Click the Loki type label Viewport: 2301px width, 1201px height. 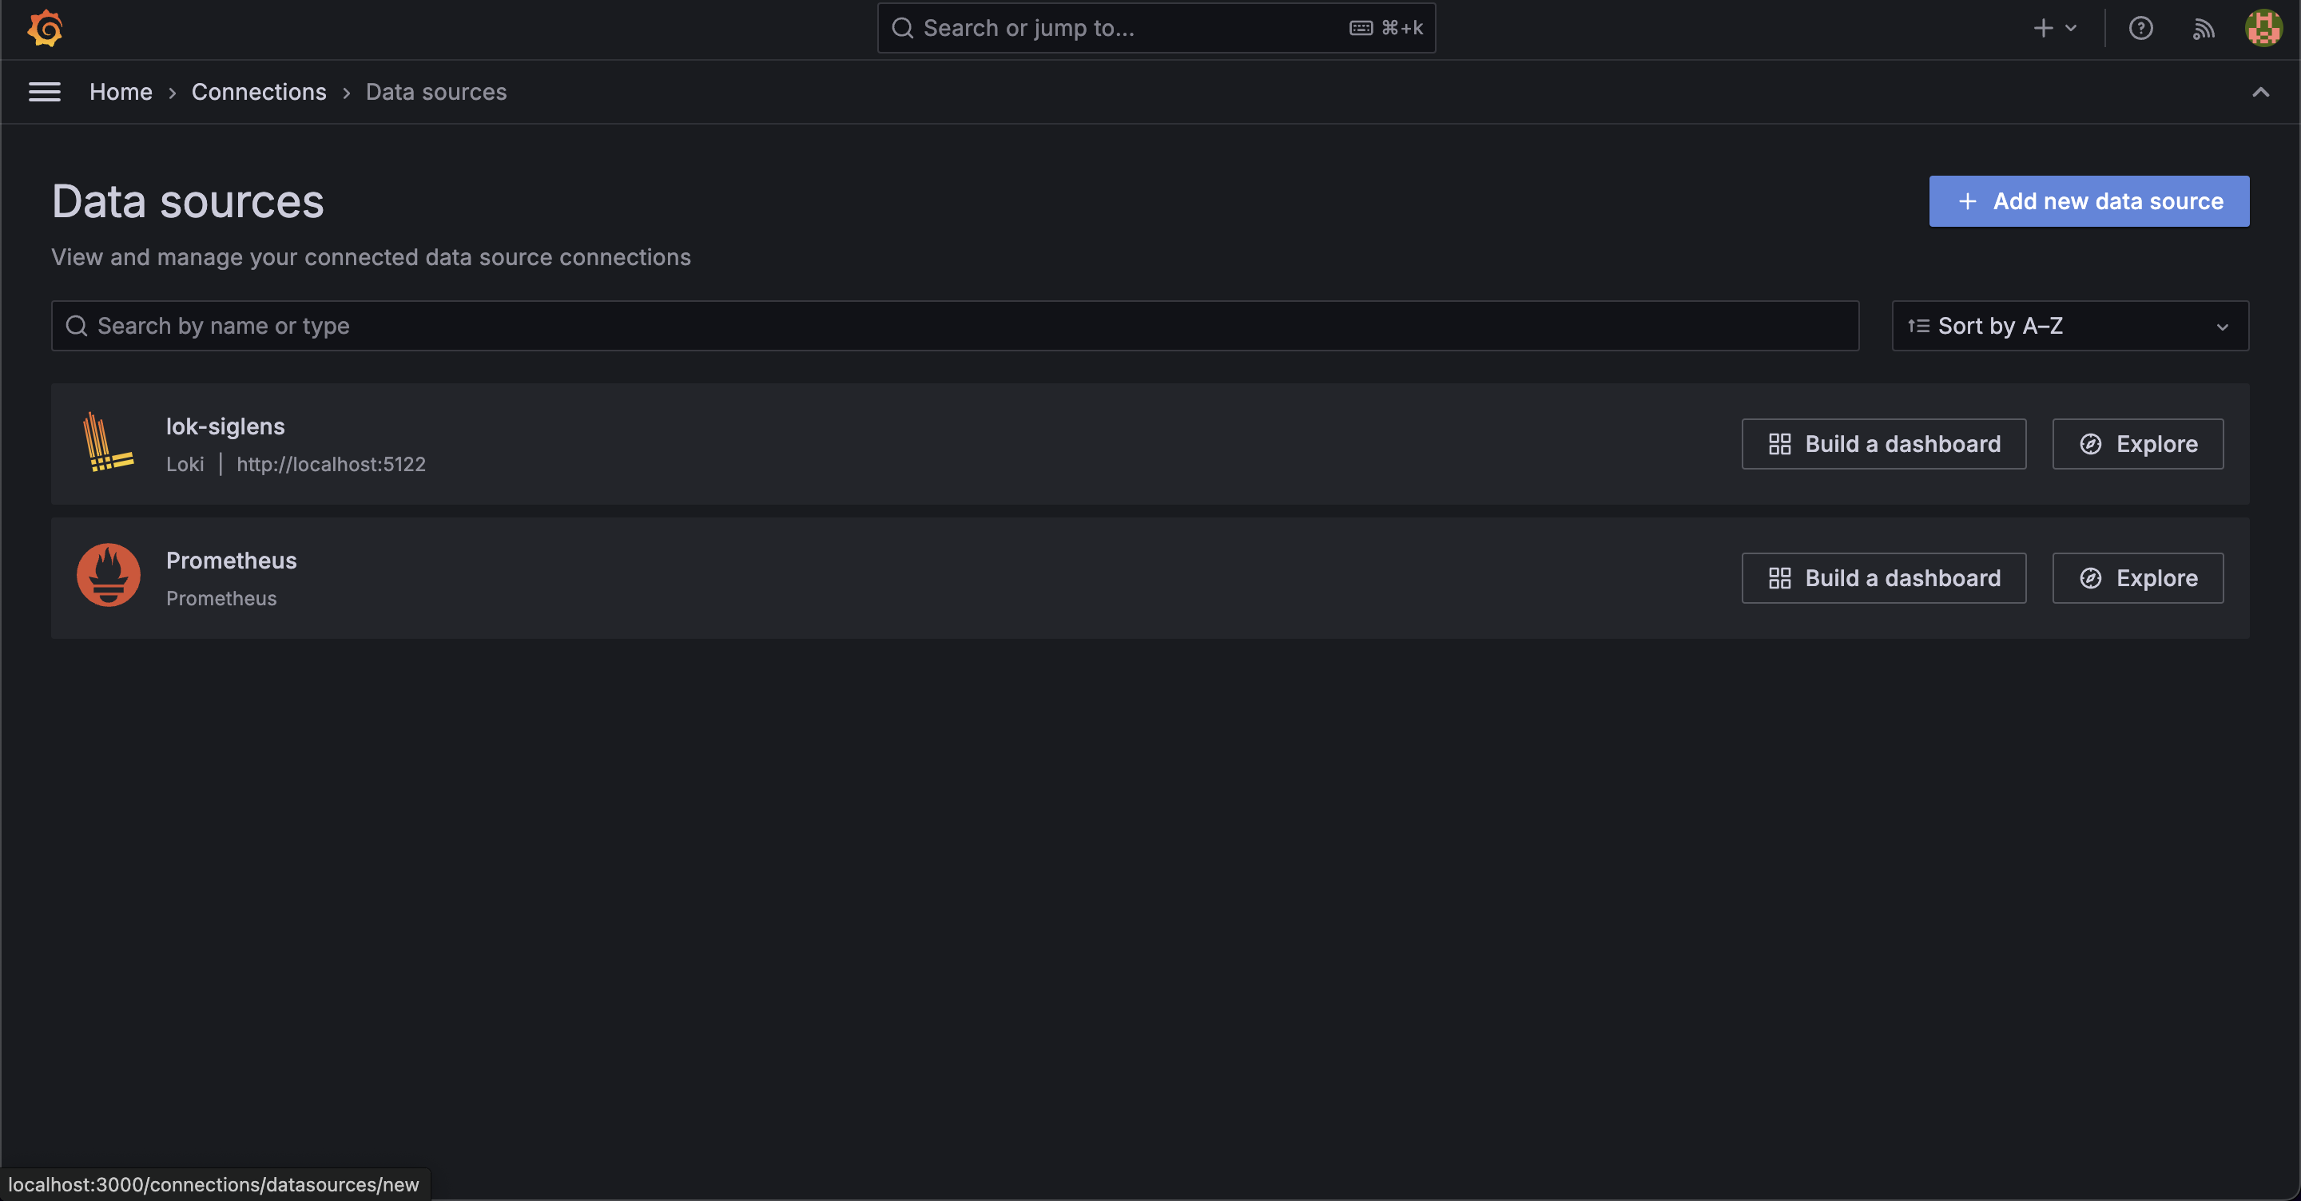(x=185, y=464)
